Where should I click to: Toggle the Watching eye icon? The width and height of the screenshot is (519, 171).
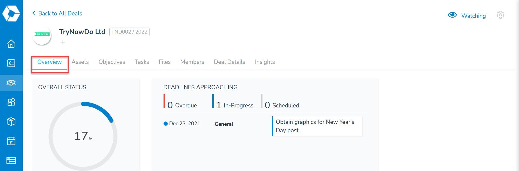point(452,15)
